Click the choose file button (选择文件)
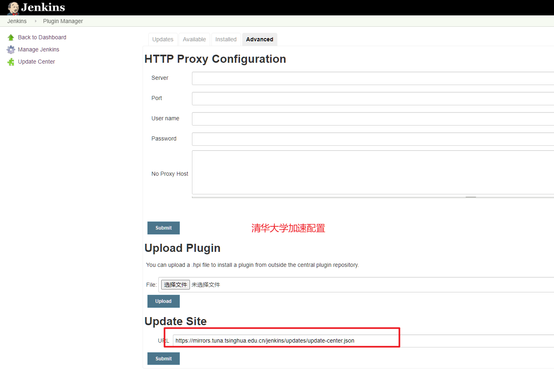Viewport: 554px width, 377px height. click(175, 285)
